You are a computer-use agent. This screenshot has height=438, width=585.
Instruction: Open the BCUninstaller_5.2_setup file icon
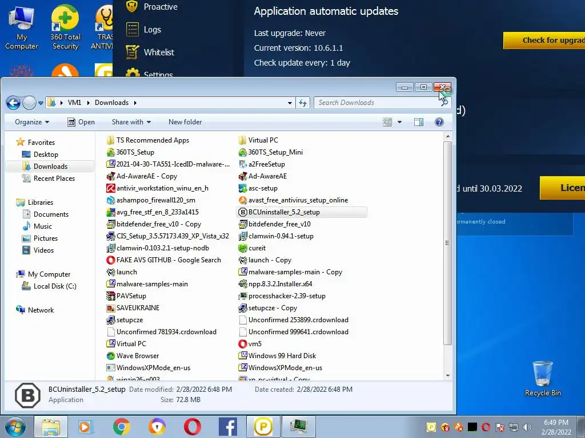coord(242,212)
